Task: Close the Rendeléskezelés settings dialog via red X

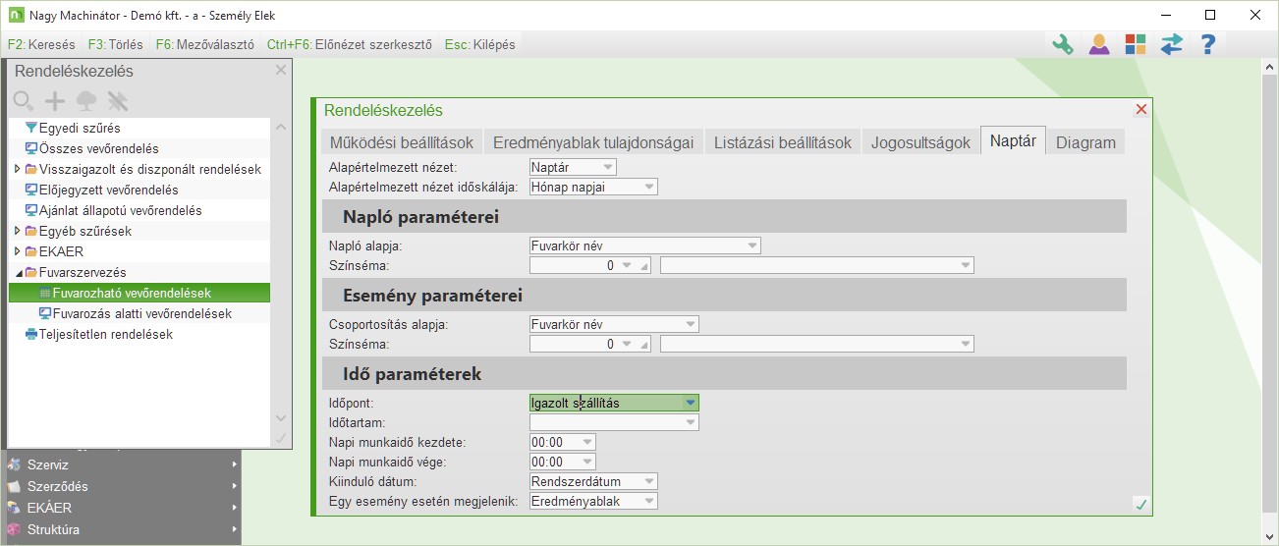Action: (x=1141, y=110)
